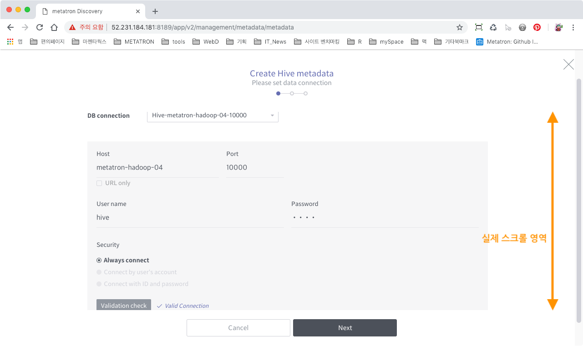Image resolution: width=583 pixels, height=346 pixels.
Task: Click the recycle-arrows extension icon
Action: (x=493, y=27)
